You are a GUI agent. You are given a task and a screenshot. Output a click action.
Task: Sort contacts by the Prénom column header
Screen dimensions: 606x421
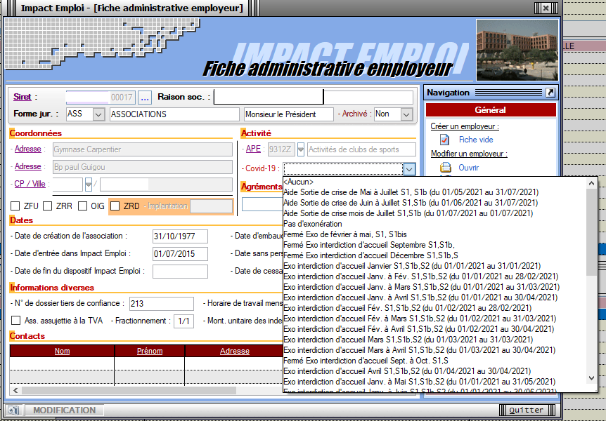pyautogui.click(x=150, y=351)
